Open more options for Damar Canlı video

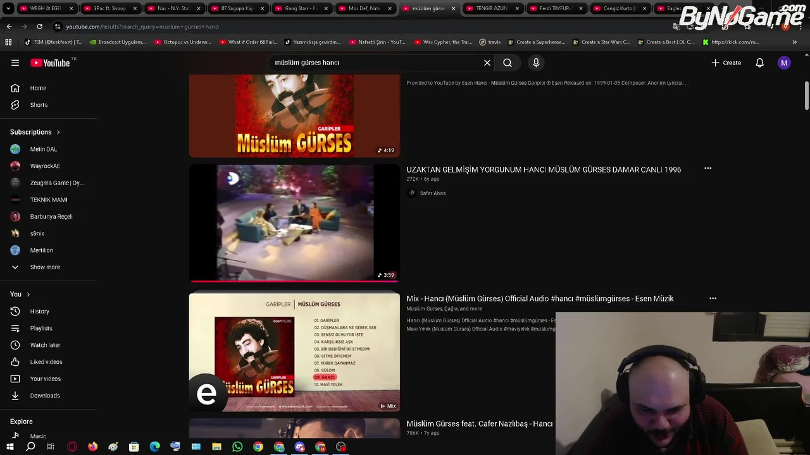click(707, 169)
